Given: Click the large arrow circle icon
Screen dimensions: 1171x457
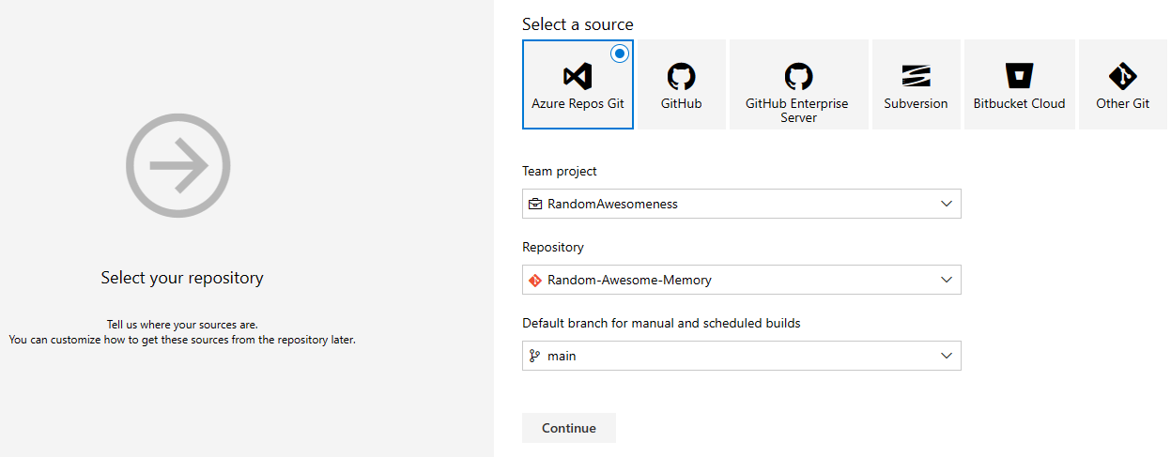Looking at the screenshot, I should click(178, 166).
